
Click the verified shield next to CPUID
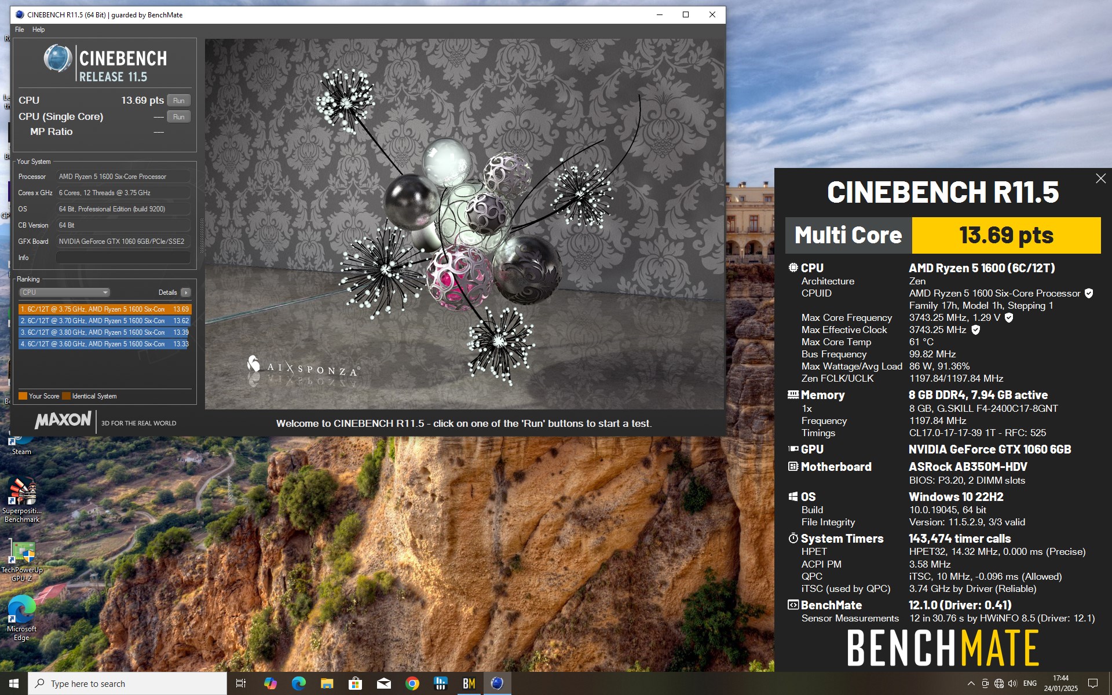(x=1089, y=293)
